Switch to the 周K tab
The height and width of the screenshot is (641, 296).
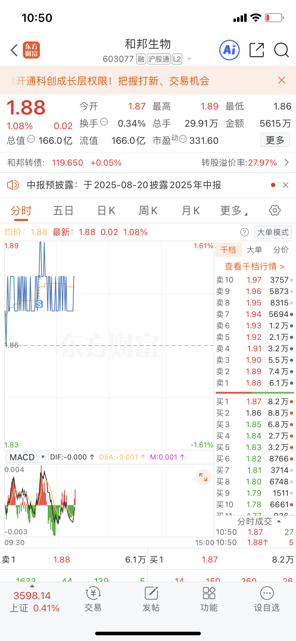[148, 211]
